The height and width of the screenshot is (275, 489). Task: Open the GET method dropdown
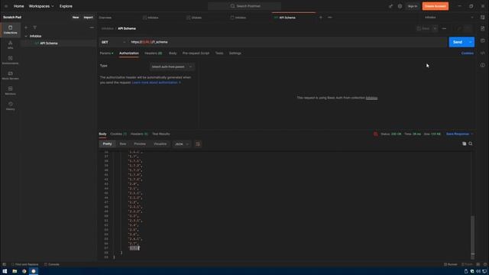point(114,42)
